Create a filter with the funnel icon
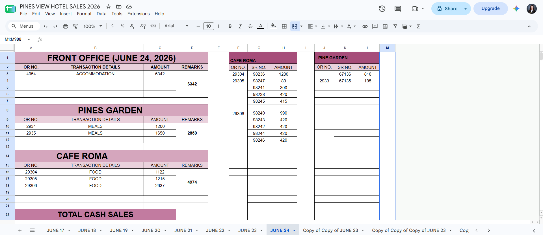This screenshot has width=543, height=235. [x=395, y=26]
